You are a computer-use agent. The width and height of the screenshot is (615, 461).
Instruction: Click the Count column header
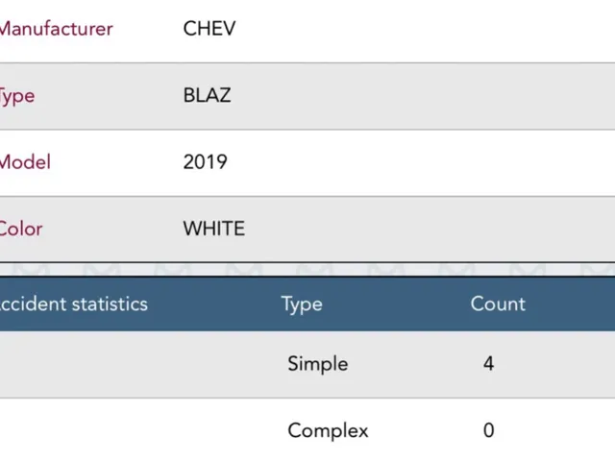[x=498, y=303]
